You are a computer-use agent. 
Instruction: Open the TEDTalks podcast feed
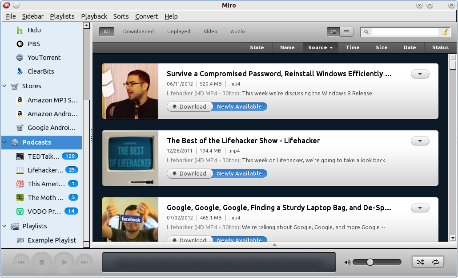coord(41,157)
